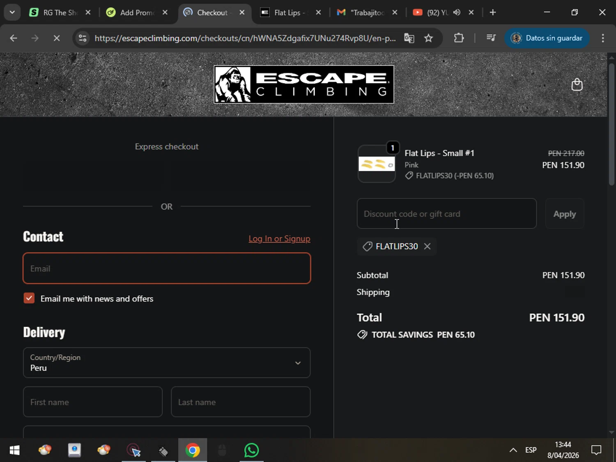
Task: Open the media control icon
Action: pyautogui.click(x=491, y=38)
